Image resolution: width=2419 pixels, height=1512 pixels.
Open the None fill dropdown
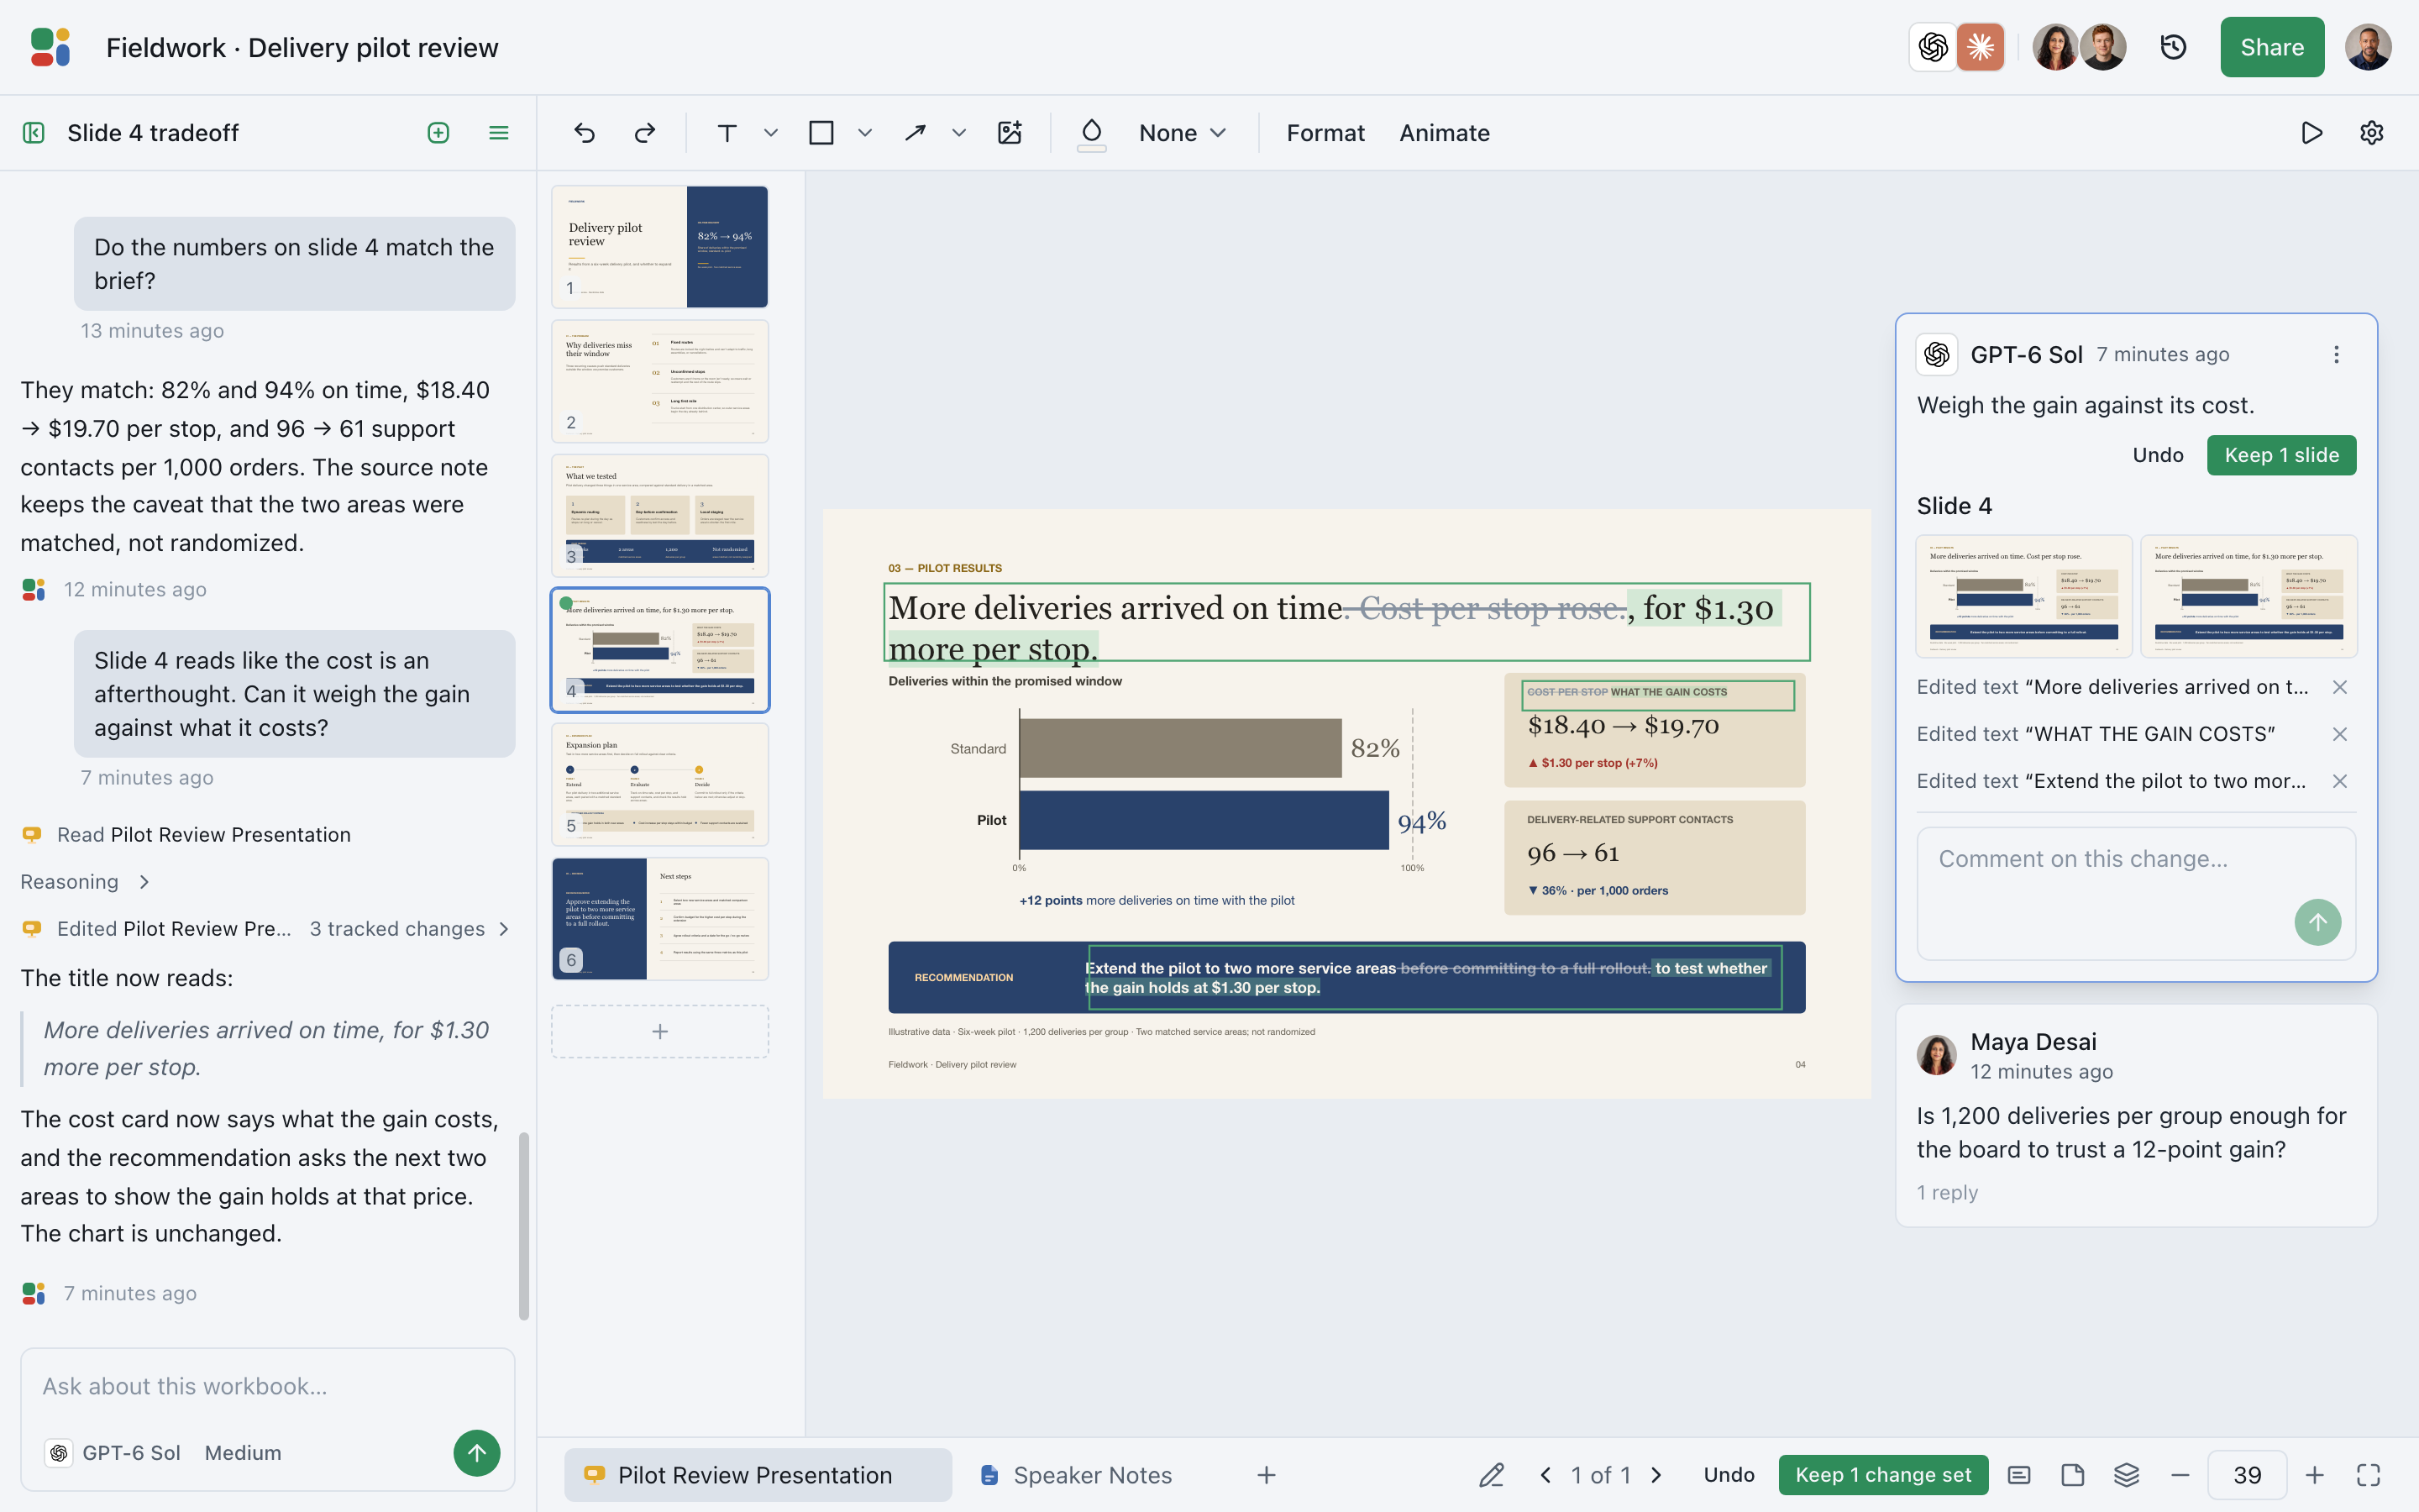click(x=1183, y=133)
